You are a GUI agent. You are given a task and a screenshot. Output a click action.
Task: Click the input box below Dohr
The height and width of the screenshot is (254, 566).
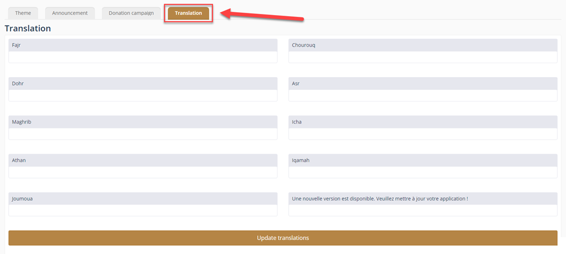[x=143, y=96]
